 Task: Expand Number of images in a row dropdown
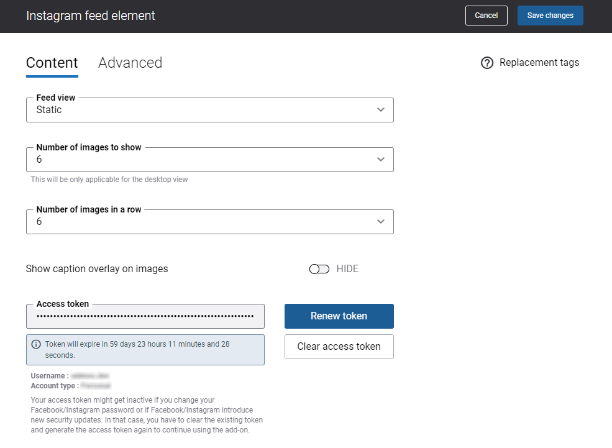click(210, 222)
